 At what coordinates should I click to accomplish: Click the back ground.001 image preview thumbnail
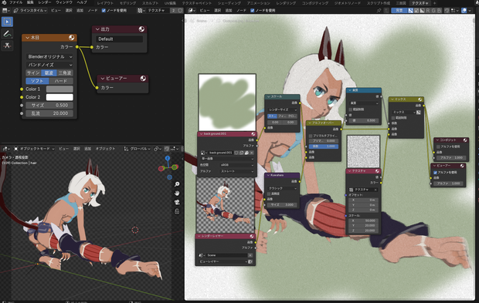point(227,102)
